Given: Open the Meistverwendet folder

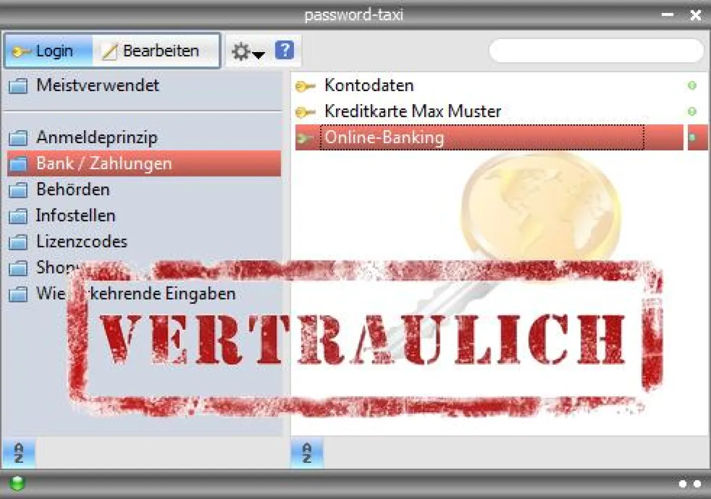Looking at the screenshot, I should pyautogui.click(x=143, y=85).
